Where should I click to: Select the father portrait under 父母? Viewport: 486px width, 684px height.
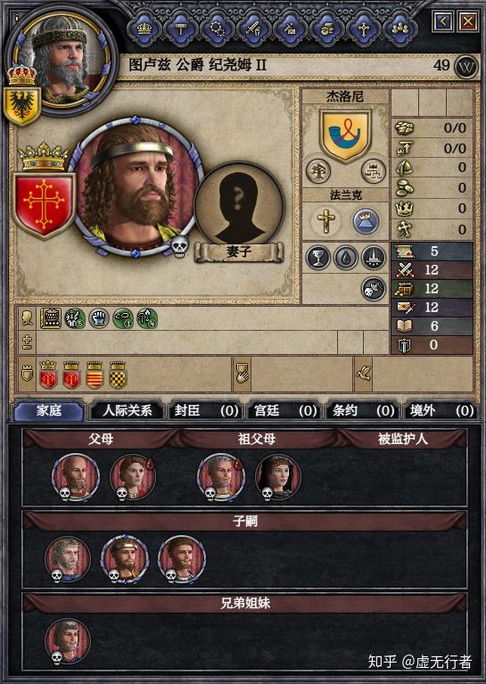[x=76, y=476]
